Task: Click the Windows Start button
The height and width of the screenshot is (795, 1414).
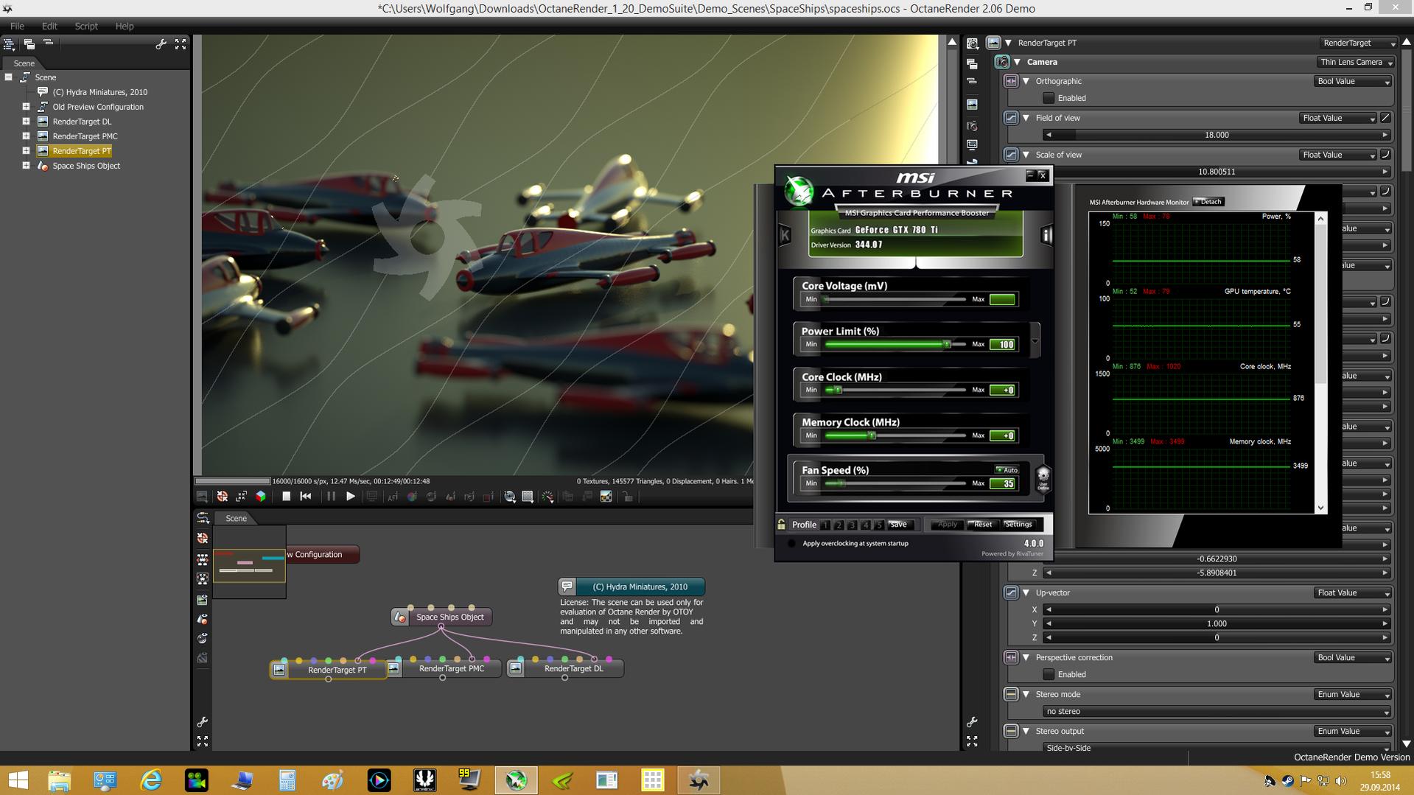Action: coord(18,780)
